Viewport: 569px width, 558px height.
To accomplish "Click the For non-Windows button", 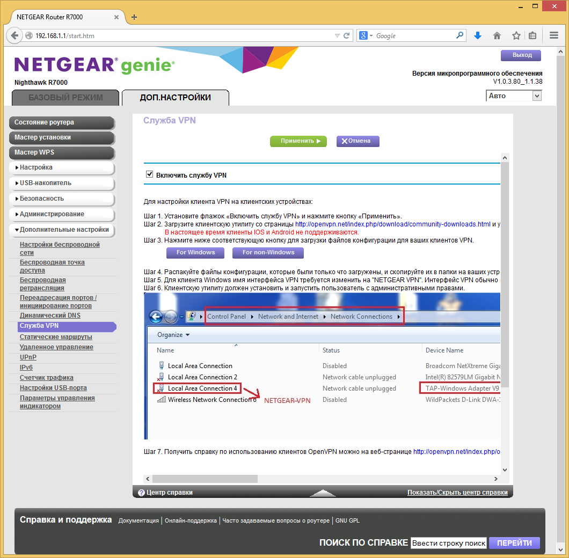I will point(268,253).
